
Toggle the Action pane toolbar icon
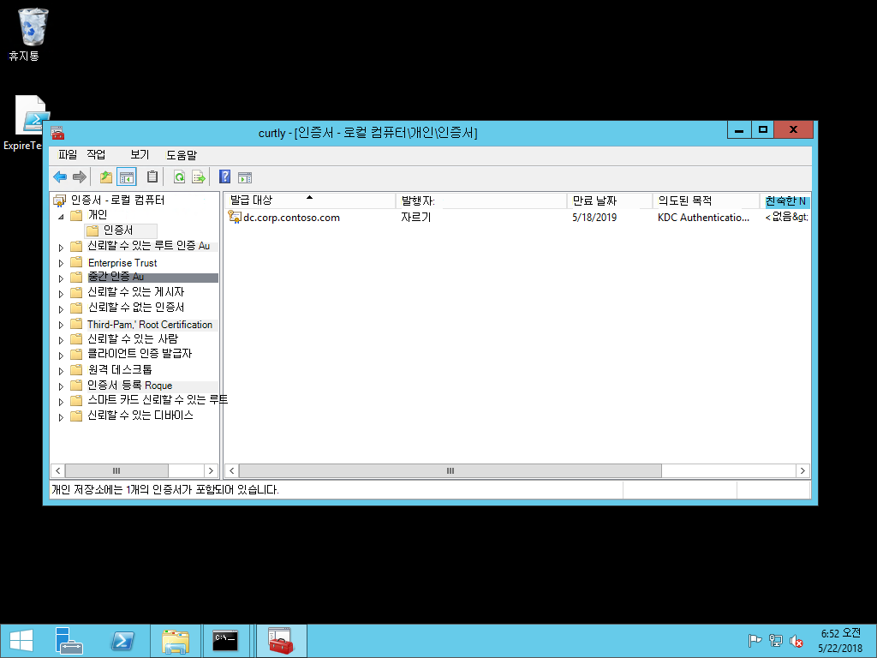coord(244,178)
